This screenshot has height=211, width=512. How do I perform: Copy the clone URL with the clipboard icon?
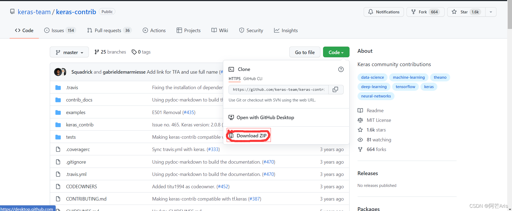click(x=335, y=90)
